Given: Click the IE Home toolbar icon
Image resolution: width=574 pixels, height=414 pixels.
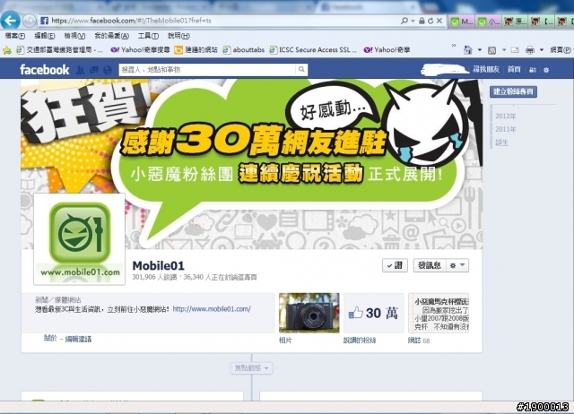Looking at the screenshot, I should [468, 50].
